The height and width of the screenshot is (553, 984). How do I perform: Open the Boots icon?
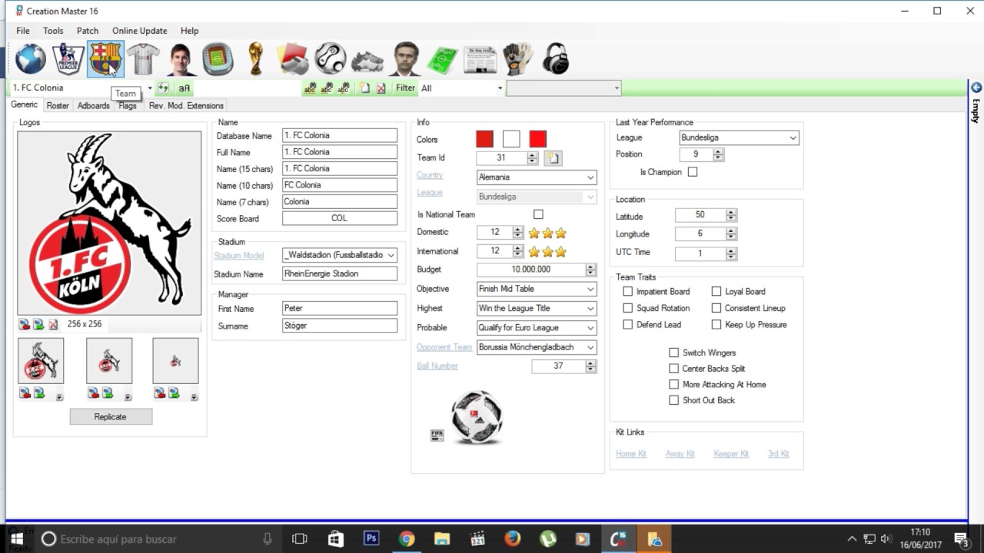click(368, 59)
